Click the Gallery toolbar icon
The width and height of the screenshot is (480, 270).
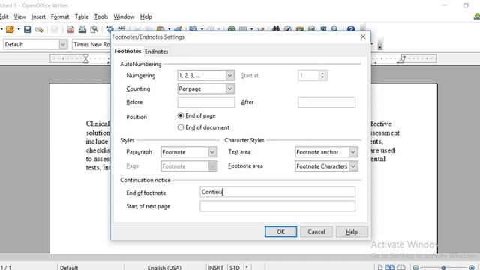(300, 29)
